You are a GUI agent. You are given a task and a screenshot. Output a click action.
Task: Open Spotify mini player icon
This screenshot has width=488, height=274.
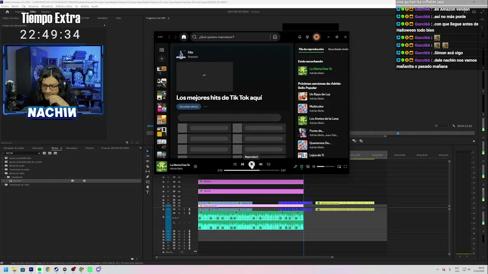(x=339, y=166)
